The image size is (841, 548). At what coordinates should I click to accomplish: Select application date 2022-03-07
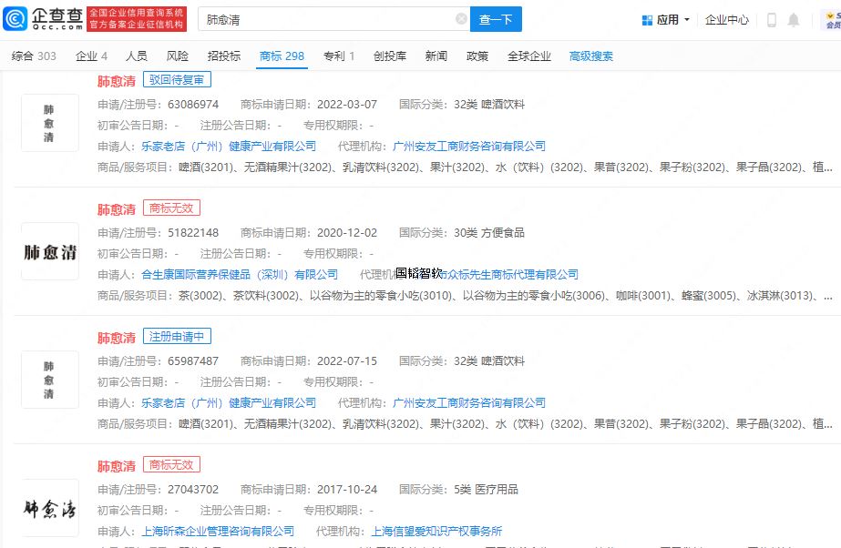347,104
